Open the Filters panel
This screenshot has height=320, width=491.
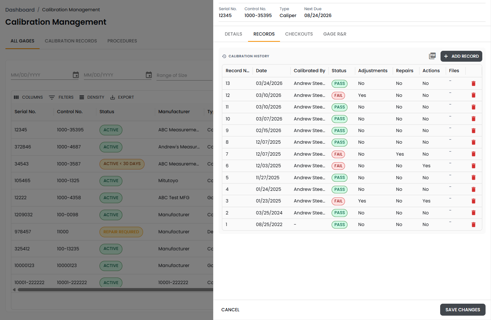[61, 97]
